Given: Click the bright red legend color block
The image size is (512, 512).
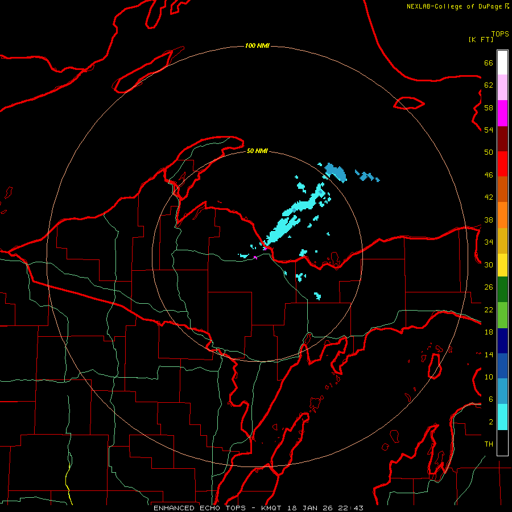Looking at the screenshot, I should [502, 164].
